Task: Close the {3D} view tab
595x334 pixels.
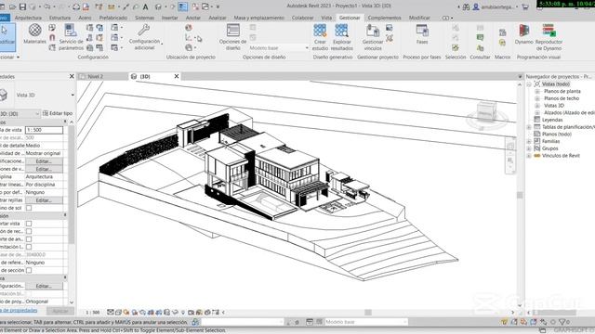Action: click(x=177, y=76)
